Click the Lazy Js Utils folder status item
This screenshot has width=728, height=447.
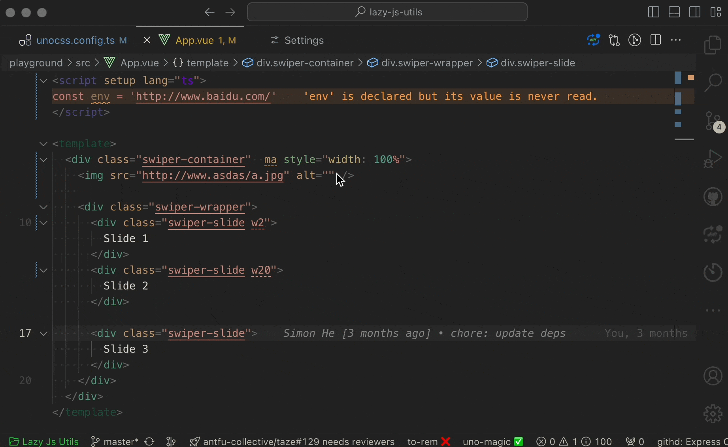tap(44, 441)
